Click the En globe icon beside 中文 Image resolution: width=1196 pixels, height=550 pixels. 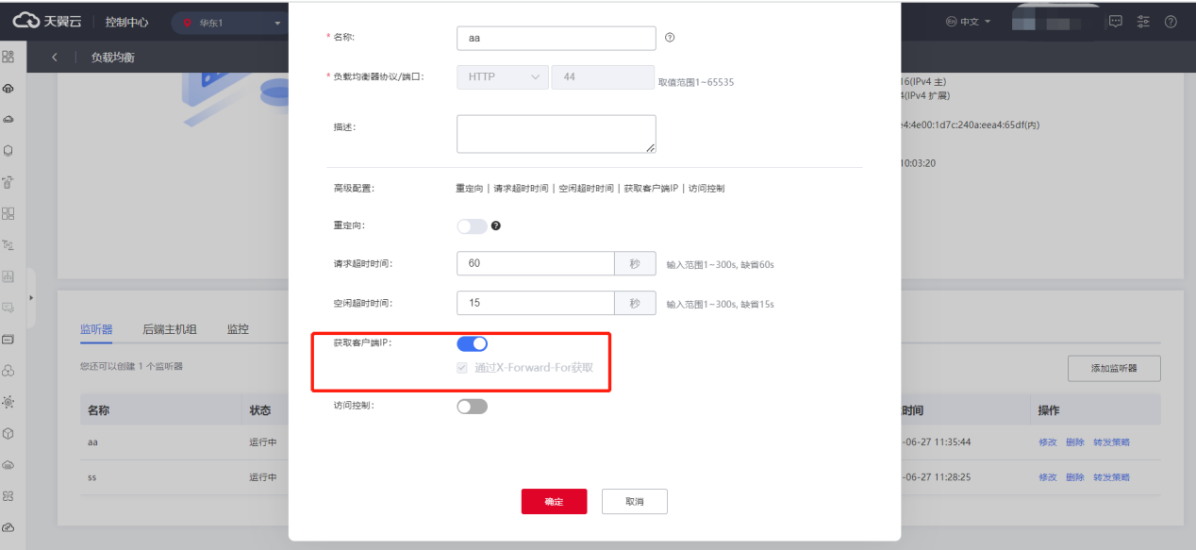coord(951,22)
